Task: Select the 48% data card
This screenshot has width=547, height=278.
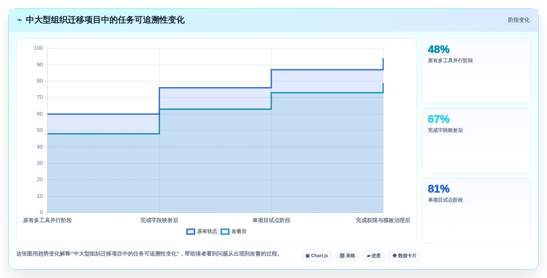Action: click(x=476, y=71)
